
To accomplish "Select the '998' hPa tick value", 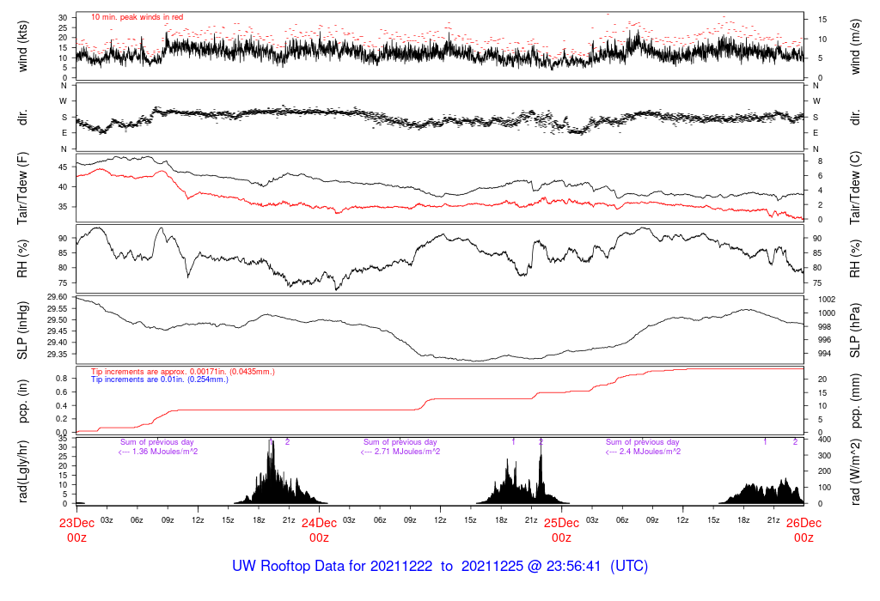I will coord(824,327).
